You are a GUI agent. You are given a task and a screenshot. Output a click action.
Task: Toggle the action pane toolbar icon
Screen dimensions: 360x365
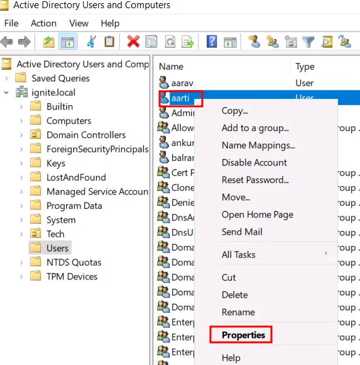[230, 42]
